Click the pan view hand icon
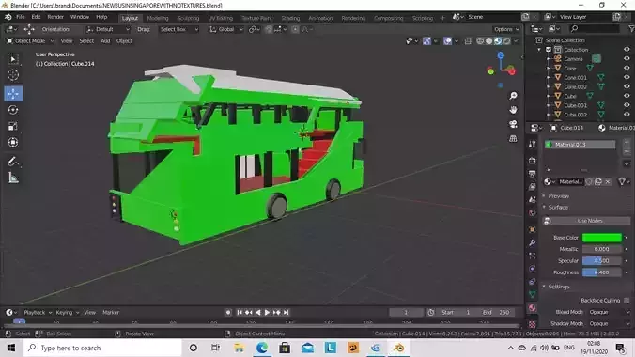Viewport: 635px width, 357px height. coord(513,110)
